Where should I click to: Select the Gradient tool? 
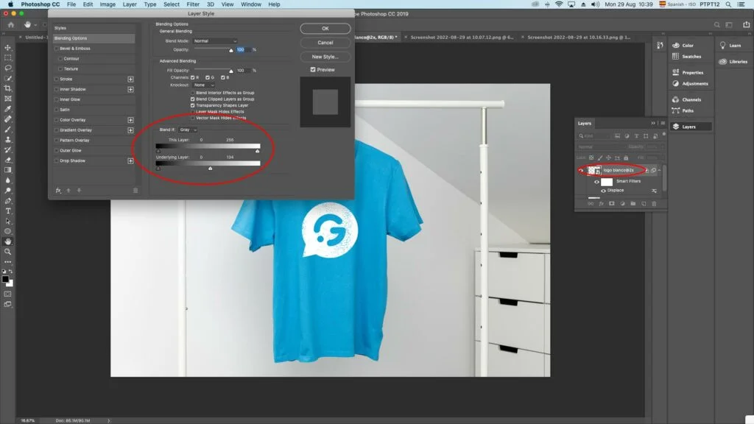(x=7, y=170)
